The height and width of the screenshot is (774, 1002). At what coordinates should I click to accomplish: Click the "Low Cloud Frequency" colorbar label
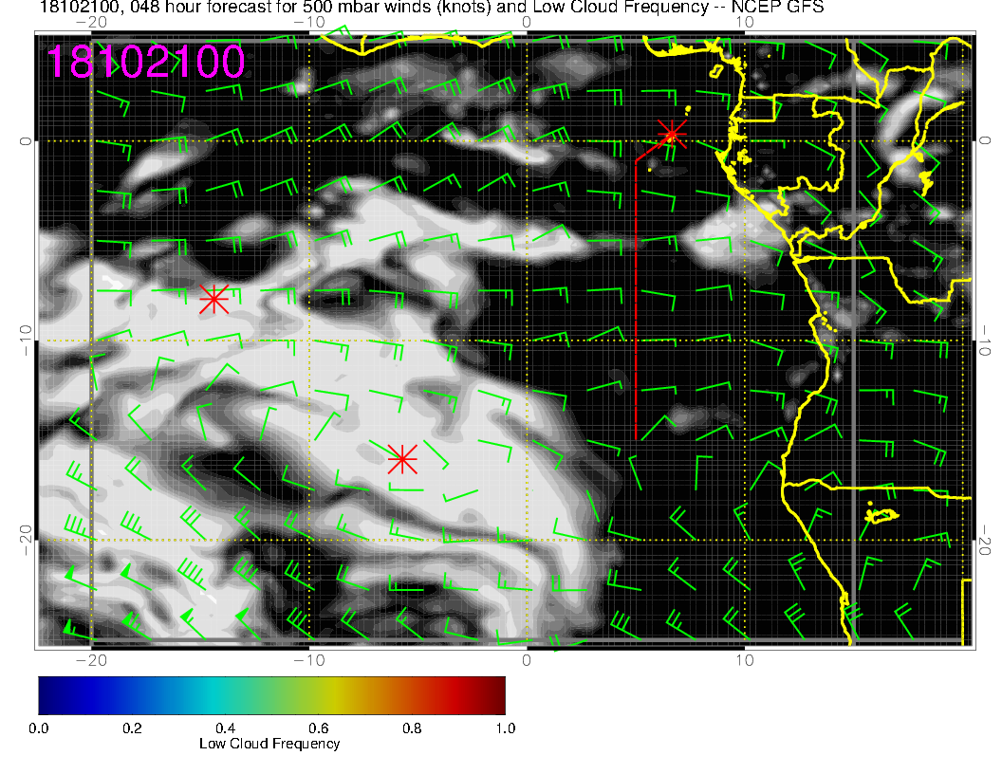269,744
